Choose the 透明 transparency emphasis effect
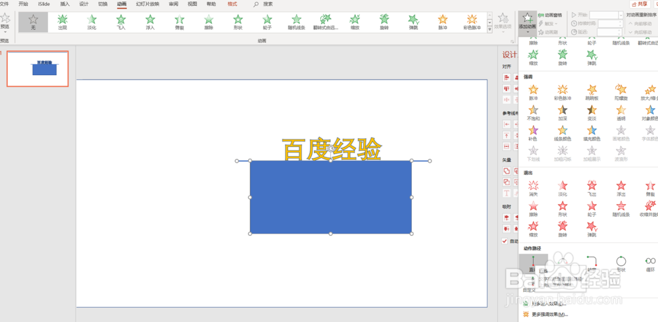658x322 pixels. tap(621, 113)
